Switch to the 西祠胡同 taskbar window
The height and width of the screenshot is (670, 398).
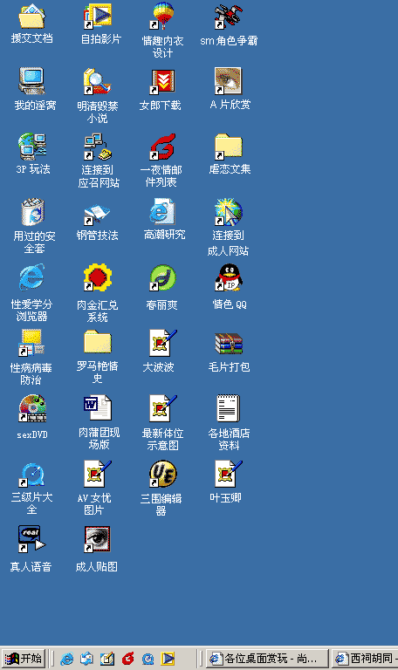(x=366, y=658)
